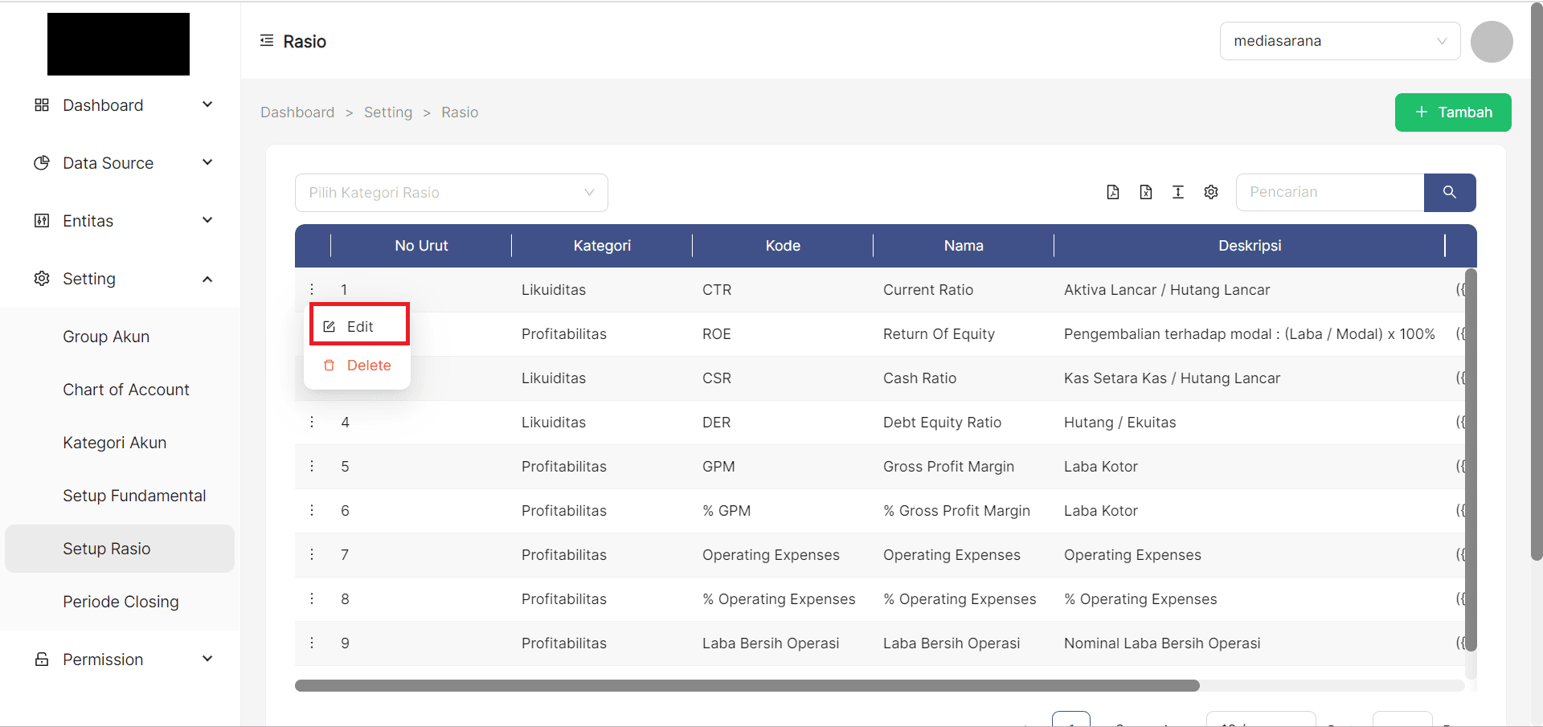Toggle the sidebar menu icon beside Rasio
Screen dimensions: 1543x727
[x=267, y=41]
